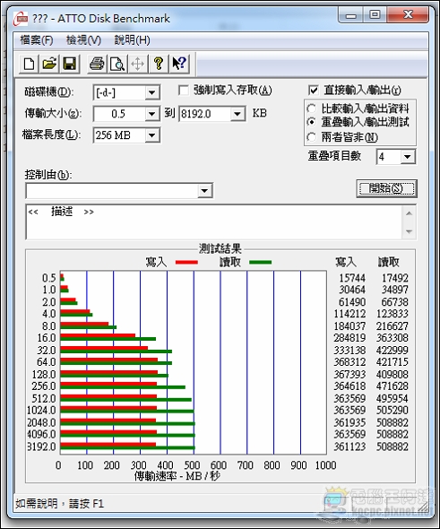Click the read value 471628
Viewport: 440px width, 529px height.
coord(393,386)
